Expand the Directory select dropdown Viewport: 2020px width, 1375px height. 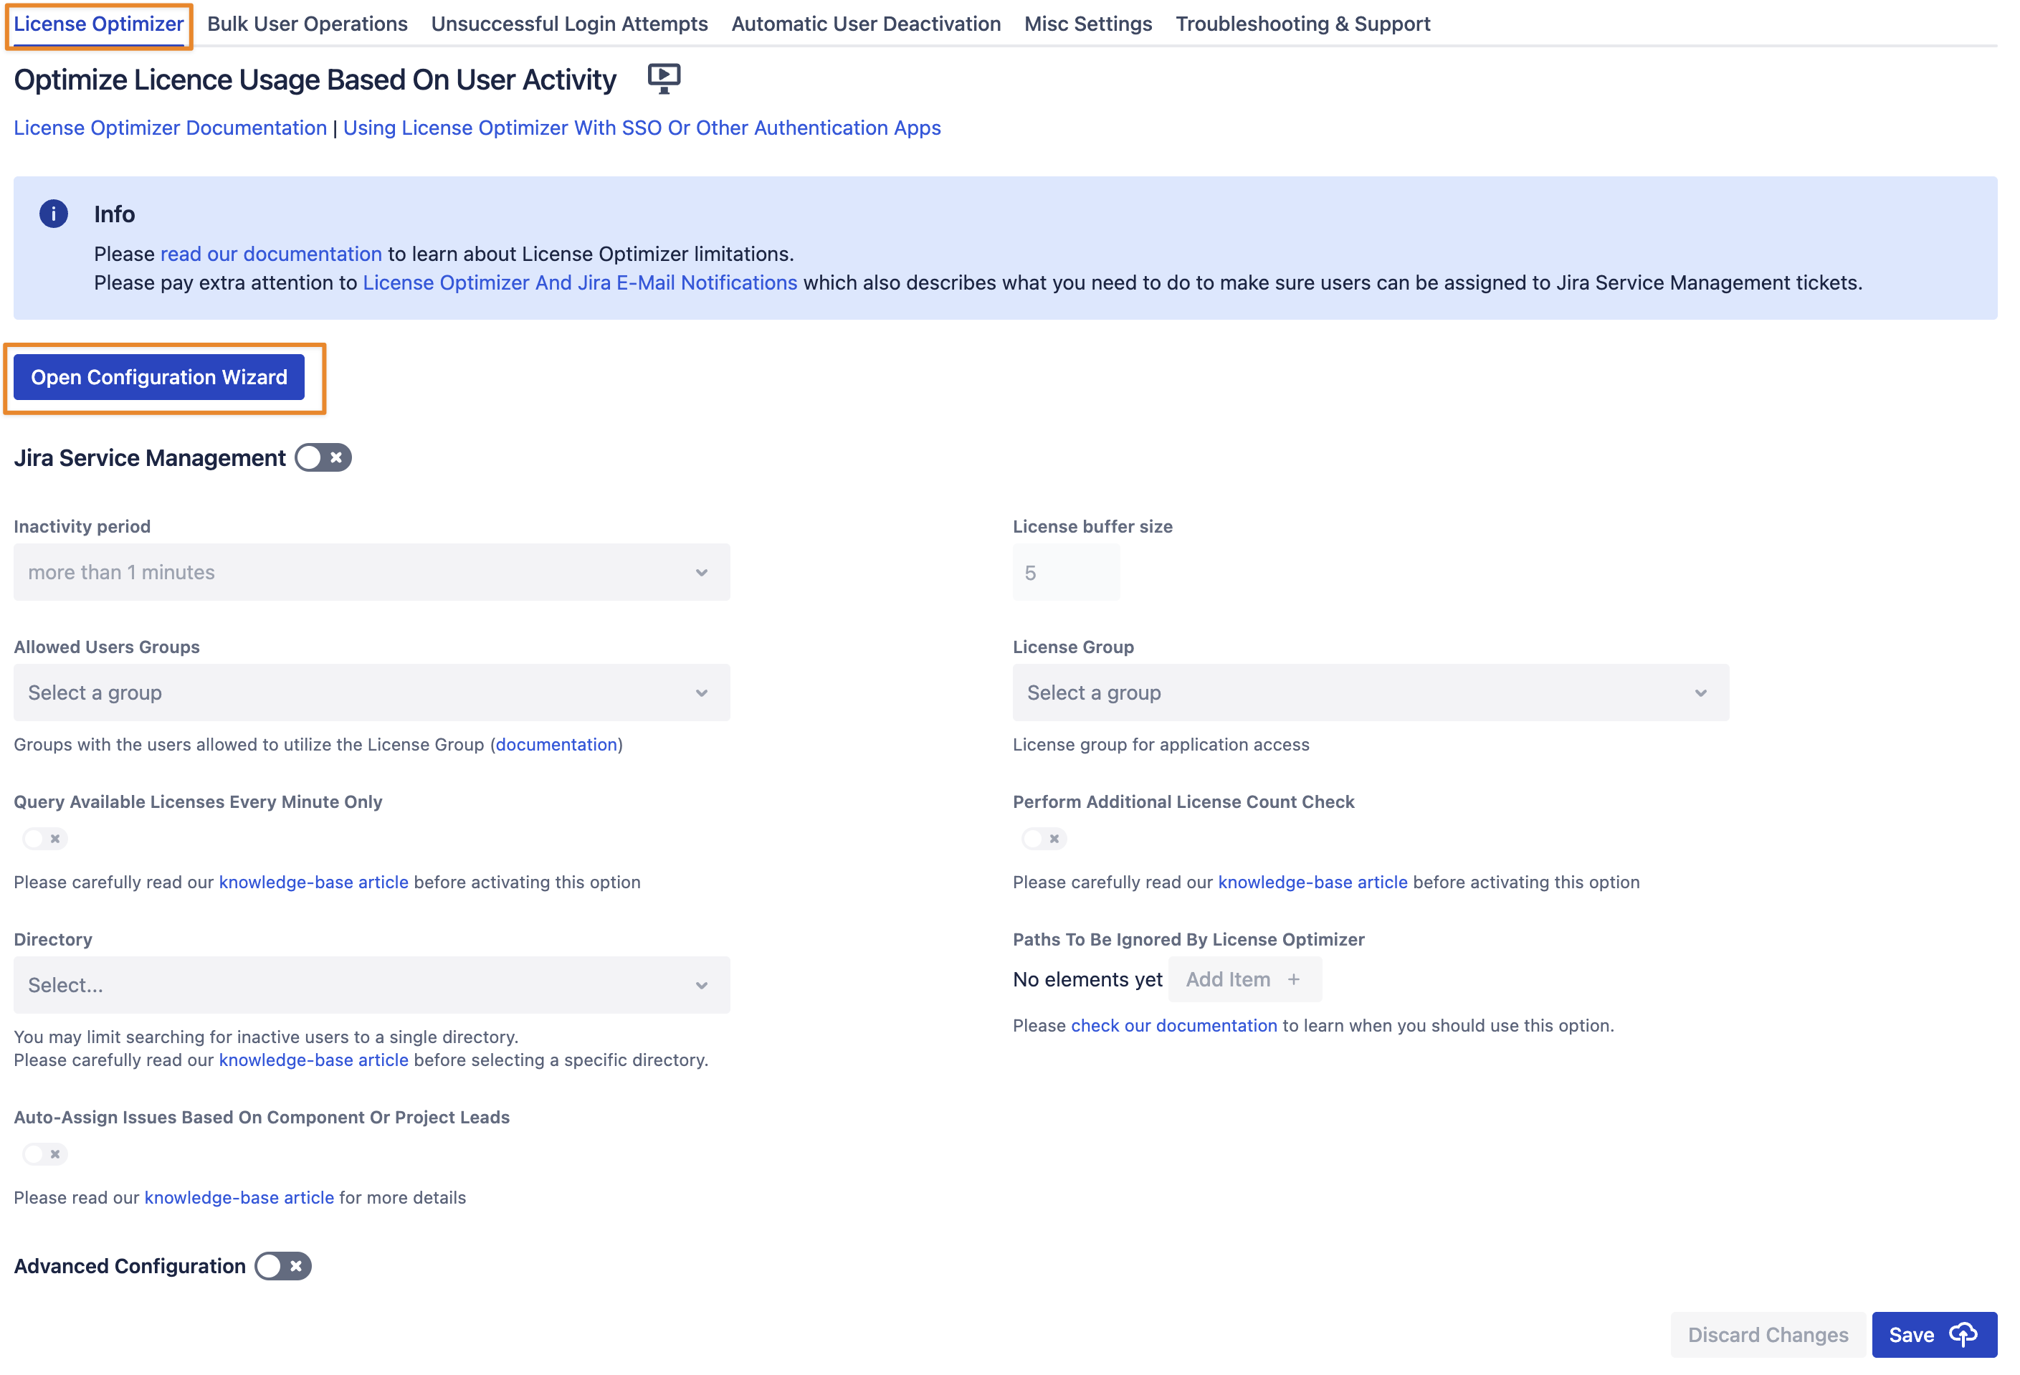point(371,985)
